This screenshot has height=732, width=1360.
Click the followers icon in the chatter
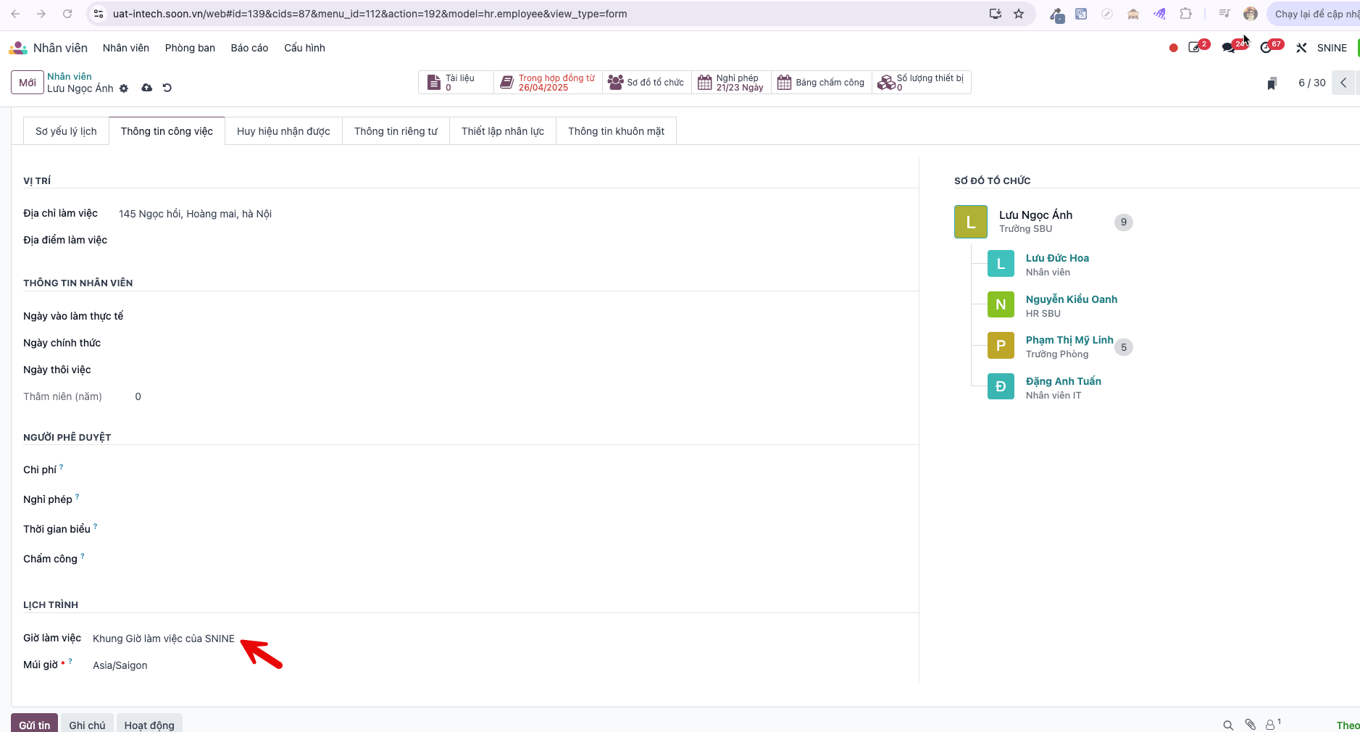[x=1273, y=724]
